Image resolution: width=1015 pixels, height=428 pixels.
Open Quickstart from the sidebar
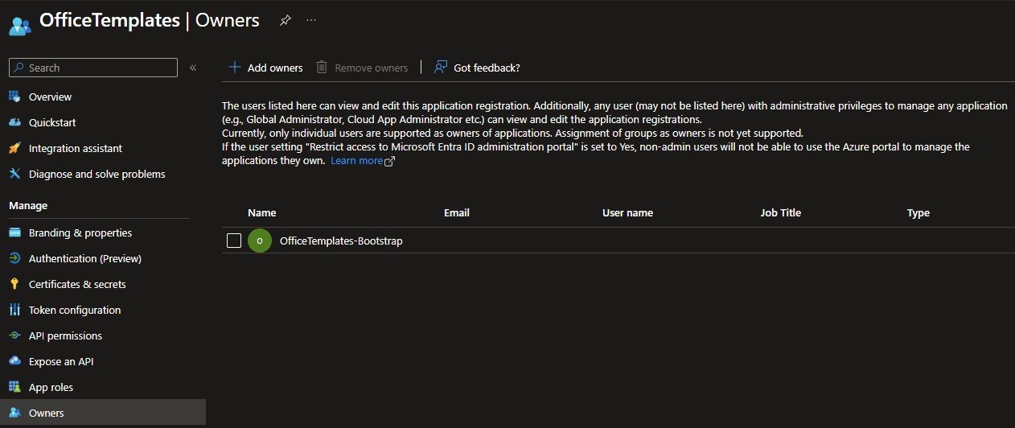pos(50,122)
